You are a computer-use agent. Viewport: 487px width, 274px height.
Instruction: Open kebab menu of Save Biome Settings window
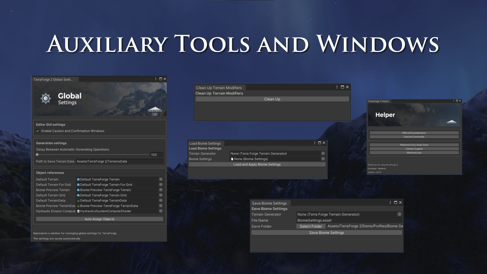point(390,202)
